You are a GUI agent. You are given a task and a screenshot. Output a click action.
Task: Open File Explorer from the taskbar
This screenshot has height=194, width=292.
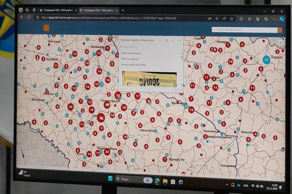tap(165, 181)
